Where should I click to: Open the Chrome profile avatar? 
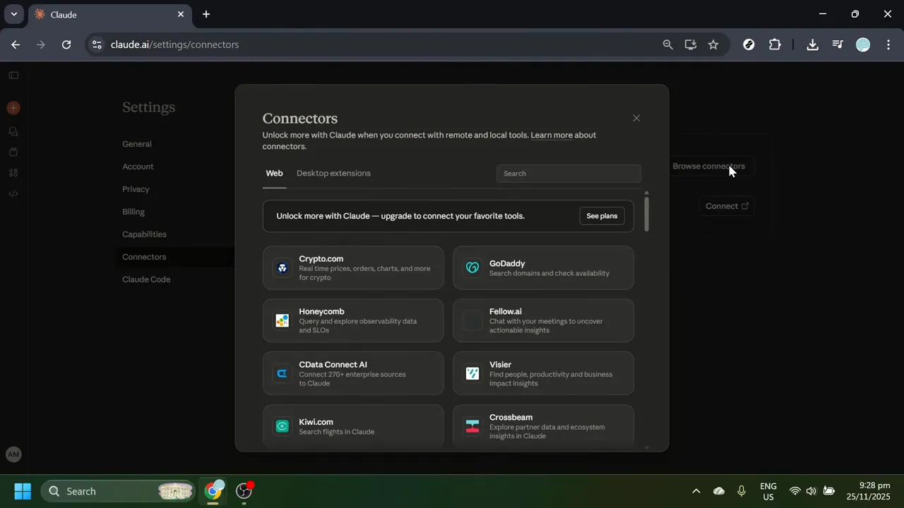(863, 44)
